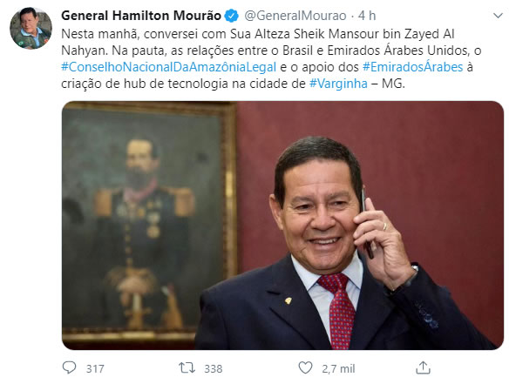Open the #Varginha hashtag
This screenshot has height=384, width=516.
[338, 84]
